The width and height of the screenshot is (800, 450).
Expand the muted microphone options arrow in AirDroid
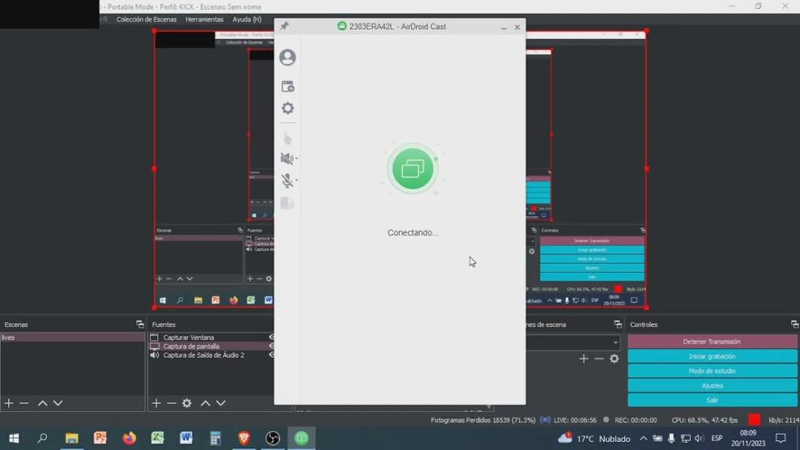pyautogui.click(x=296, y=181)
